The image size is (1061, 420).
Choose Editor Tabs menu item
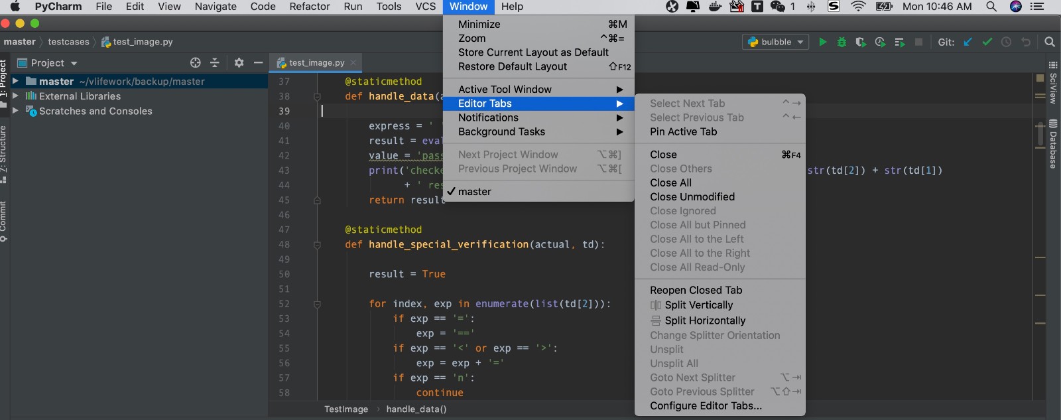pyautogui.click(x=538, y=104)
